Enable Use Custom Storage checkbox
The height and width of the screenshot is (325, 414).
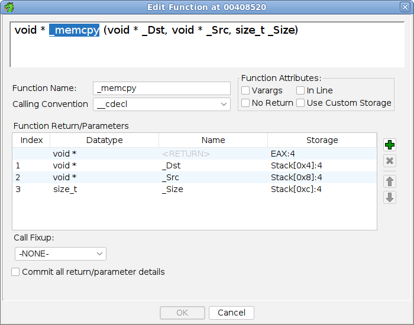coord(300,103)
